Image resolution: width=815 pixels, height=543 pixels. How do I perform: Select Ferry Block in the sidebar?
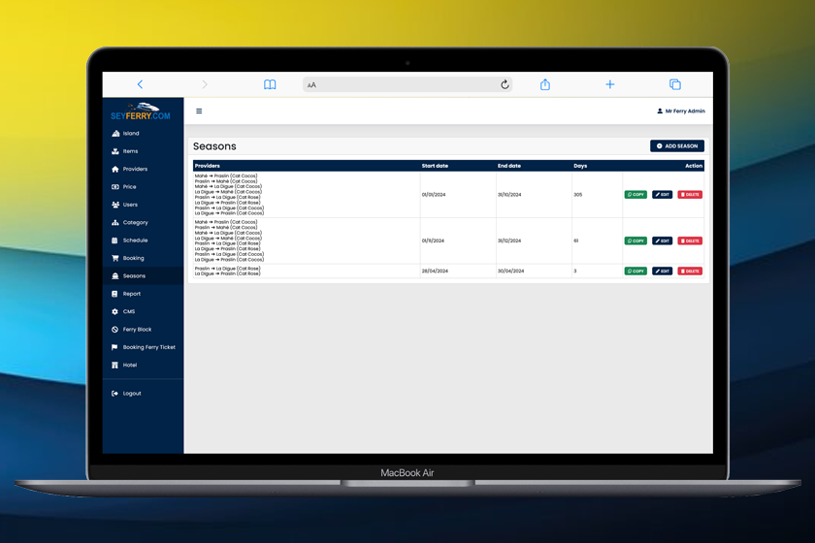click(x=137, y=330)
